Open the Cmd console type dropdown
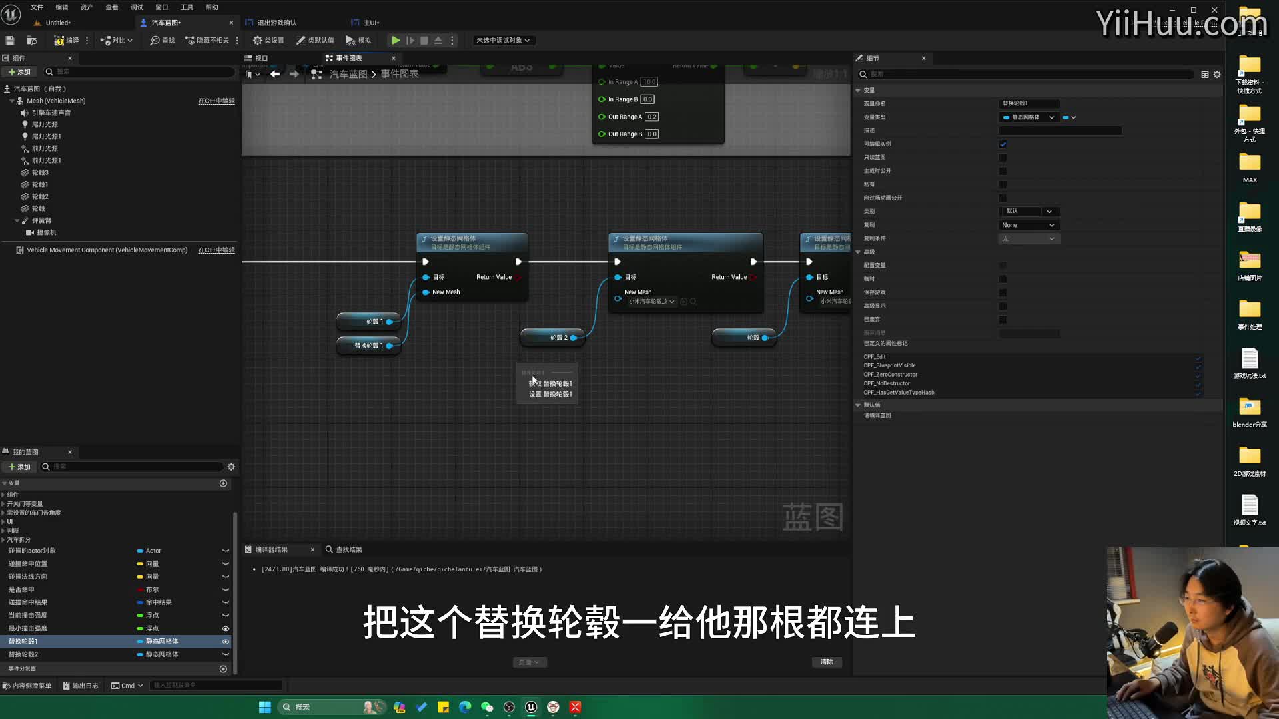 tap(127, 686)
